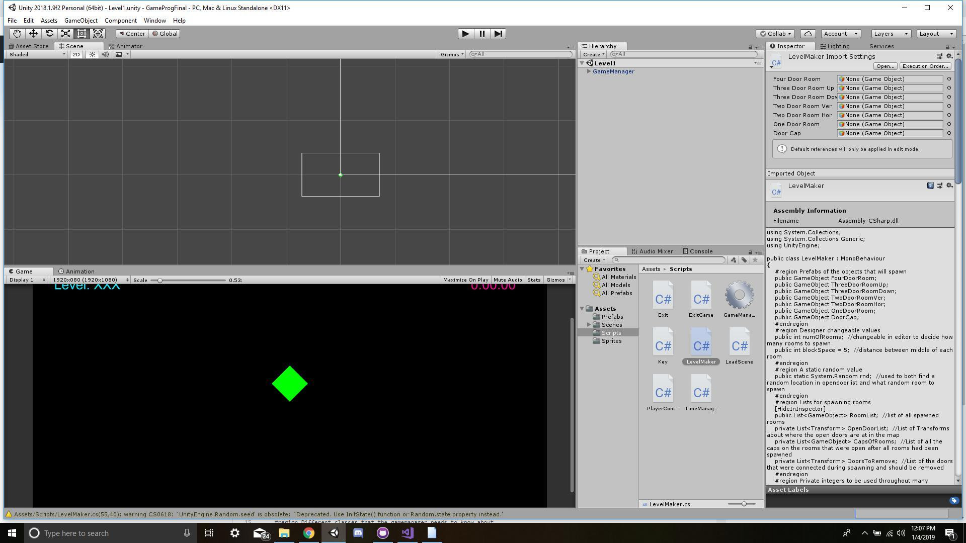Select the Scale tool

point(65,33)
